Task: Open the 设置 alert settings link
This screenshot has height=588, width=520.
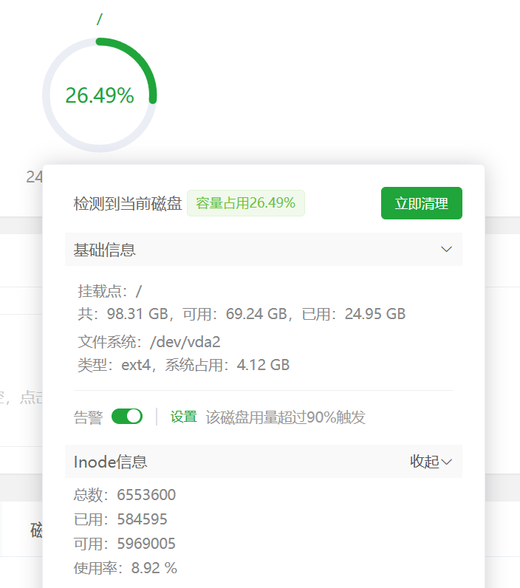Action: point(184,417)
